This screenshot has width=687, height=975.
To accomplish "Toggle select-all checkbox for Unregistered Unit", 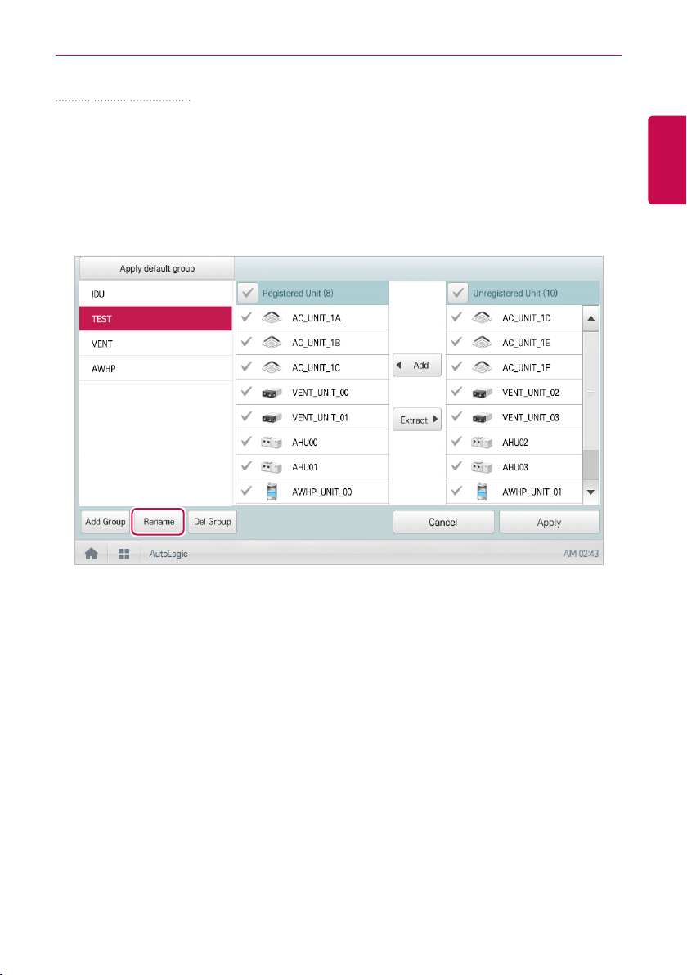I will tap(458, 293).
